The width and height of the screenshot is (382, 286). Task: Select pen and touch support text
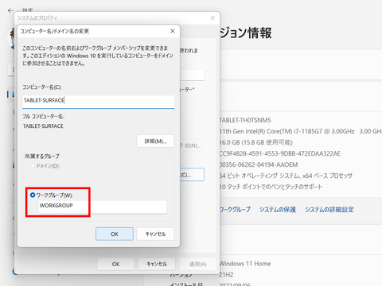coord(271,187)
